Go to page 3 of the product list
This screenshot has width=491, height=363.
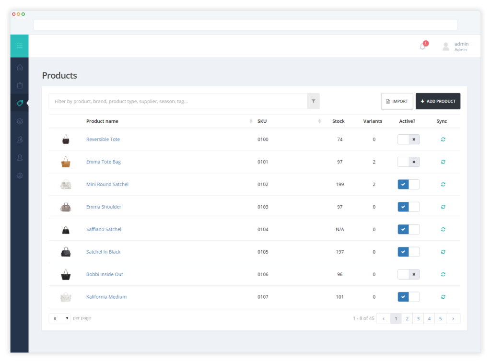(x=418, y=318)
